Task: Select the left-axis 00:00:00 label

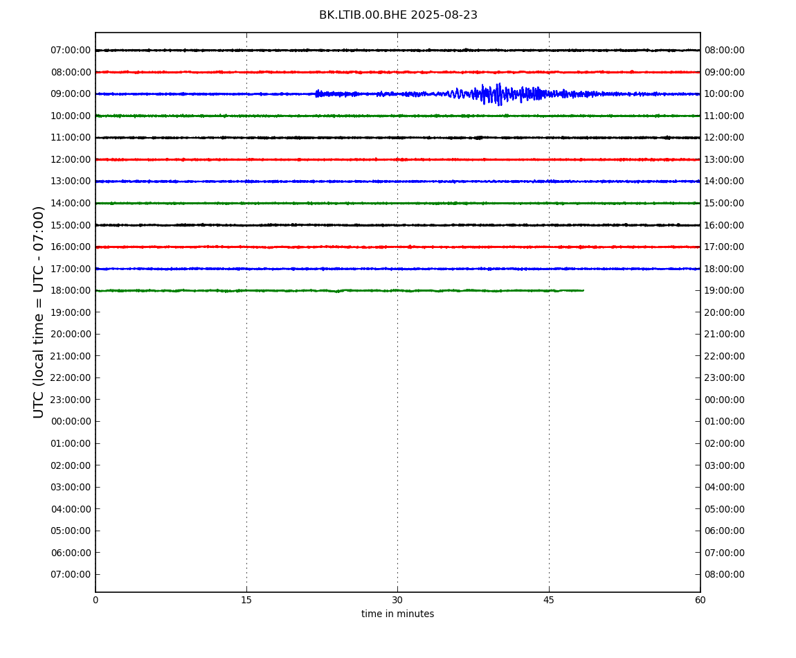Action: (71, 421)
